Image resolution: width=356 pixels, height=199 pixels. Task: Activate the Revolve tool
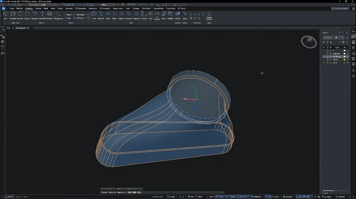(x=49, y=15)
